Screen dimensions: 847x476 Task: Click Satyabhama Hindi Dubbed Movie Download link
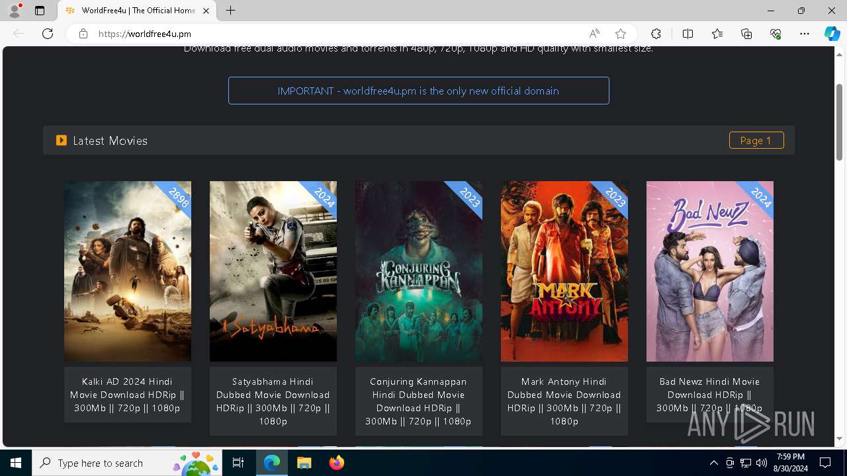click(273, 401)
